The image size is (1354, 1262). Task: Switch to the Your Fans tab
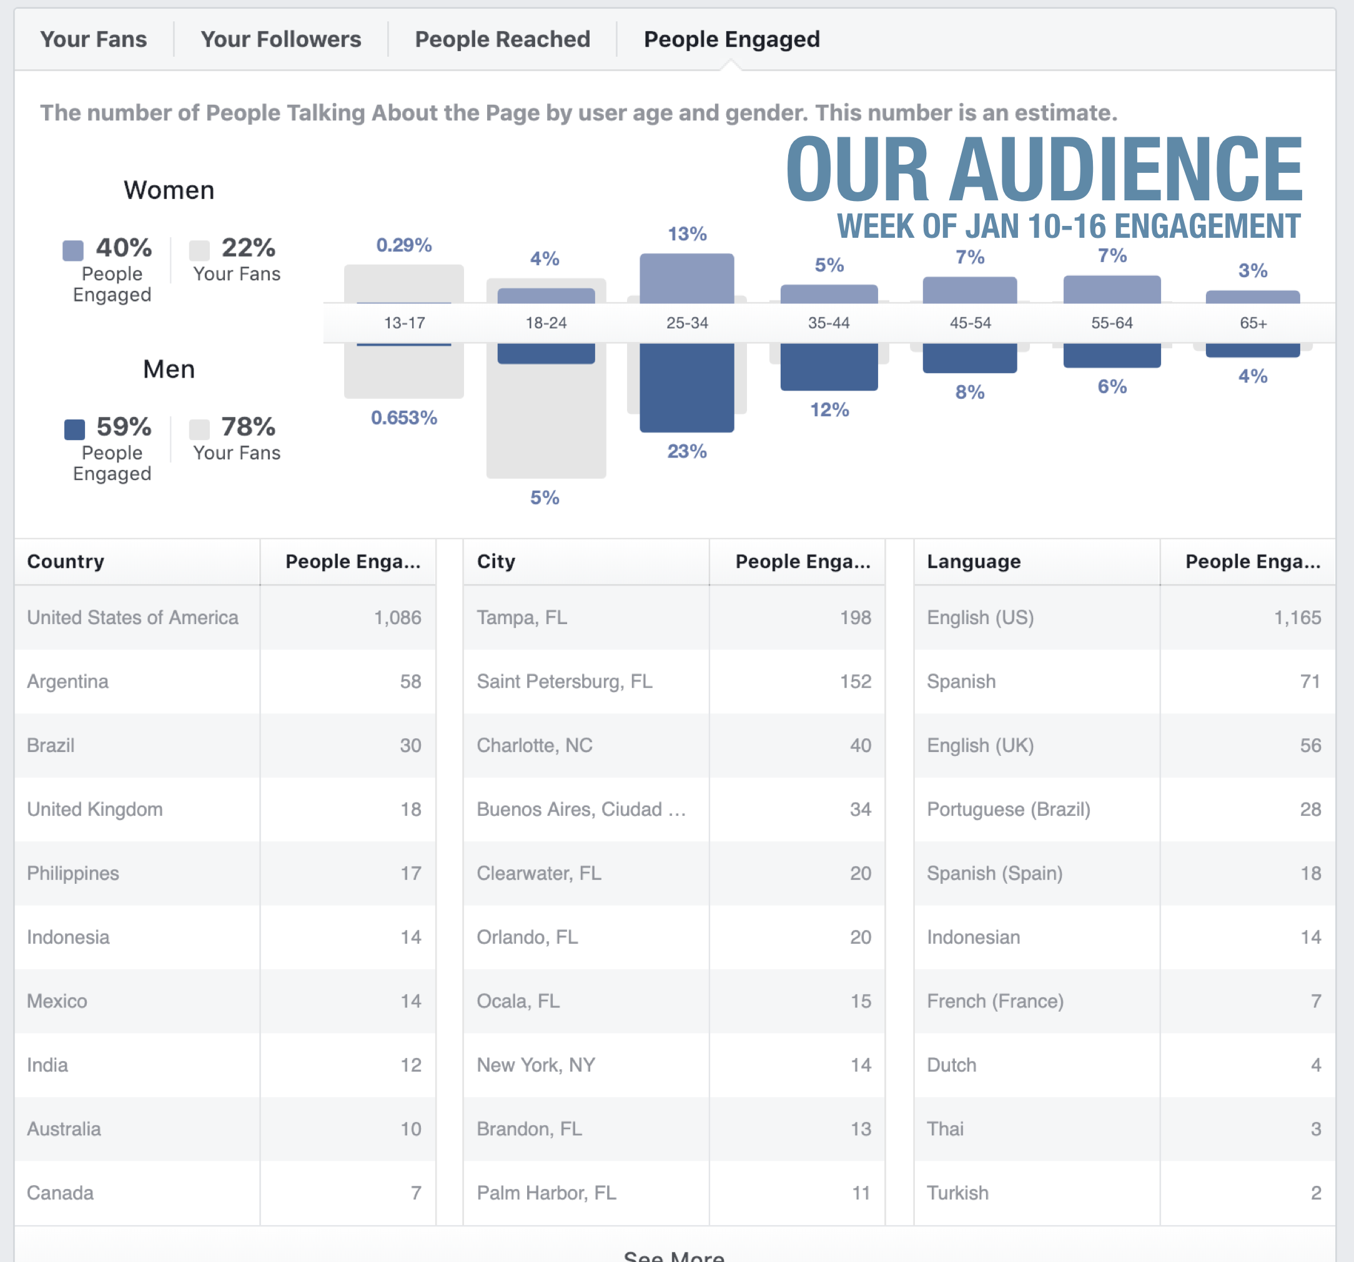point(93,39)
